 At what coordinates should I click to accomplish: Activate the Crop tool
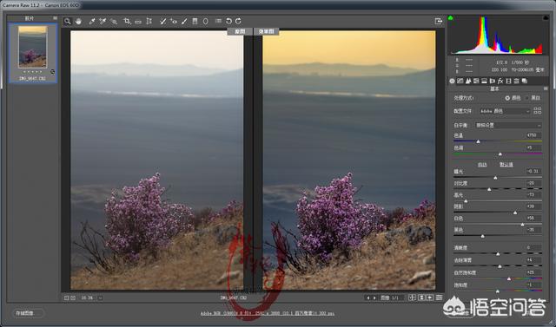point(127,21)
